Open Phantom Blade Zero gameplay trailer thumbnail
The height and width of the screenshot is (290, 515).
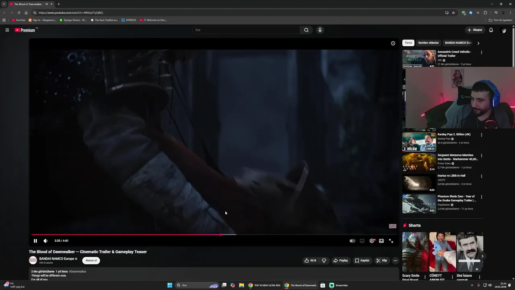[x=419, y=204]
